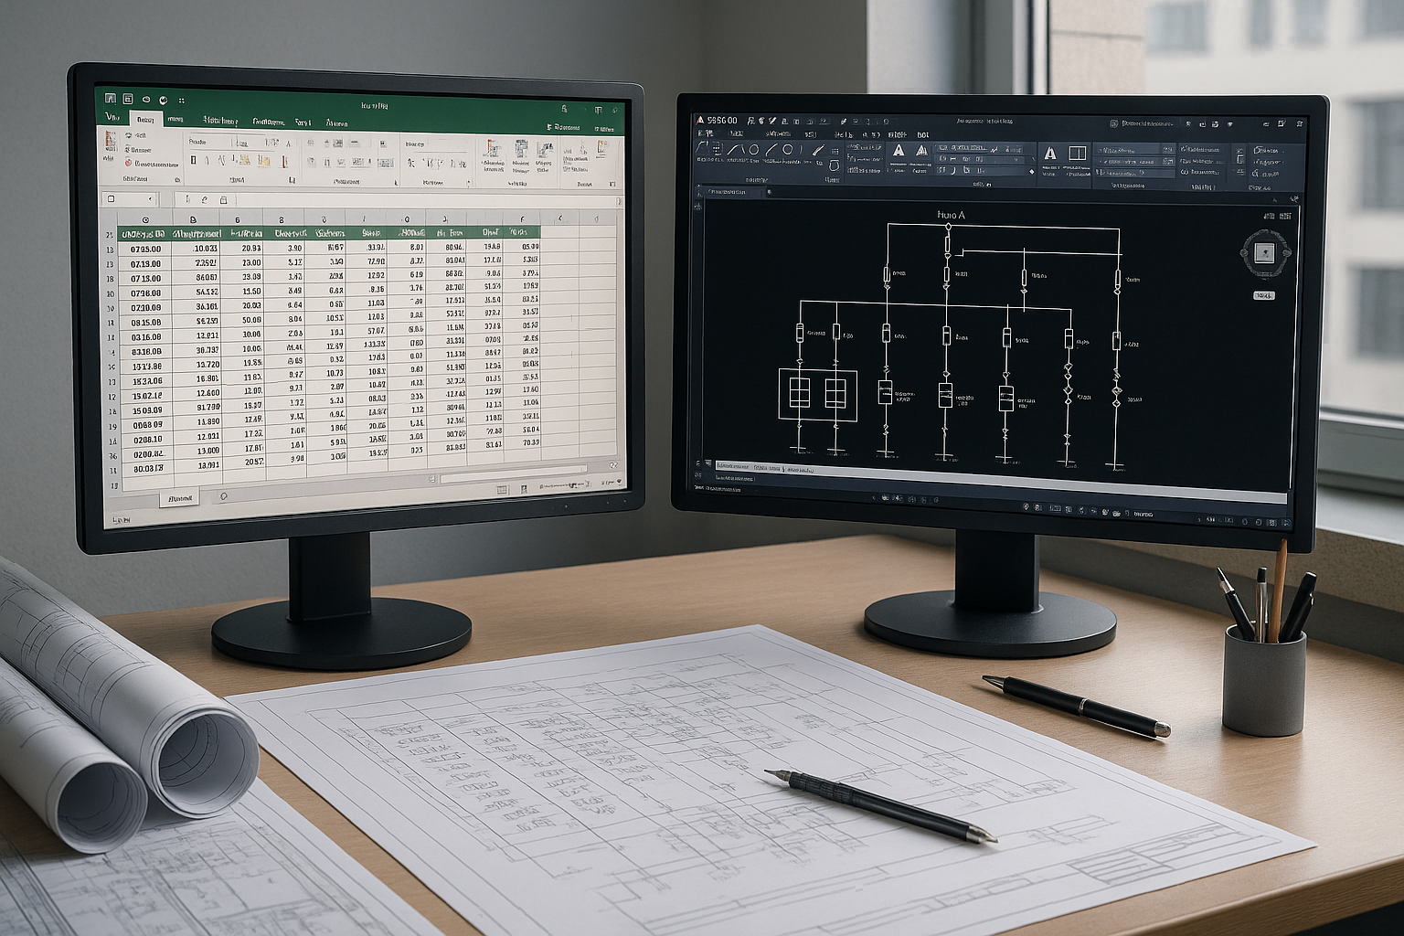Select first Circle tool in AutoCAD draw panel
The image size is (1404, 936).
754,149
